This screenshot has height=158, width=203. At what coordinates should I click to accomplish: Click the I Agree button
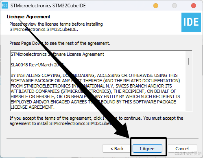click(x=147, y=149)
